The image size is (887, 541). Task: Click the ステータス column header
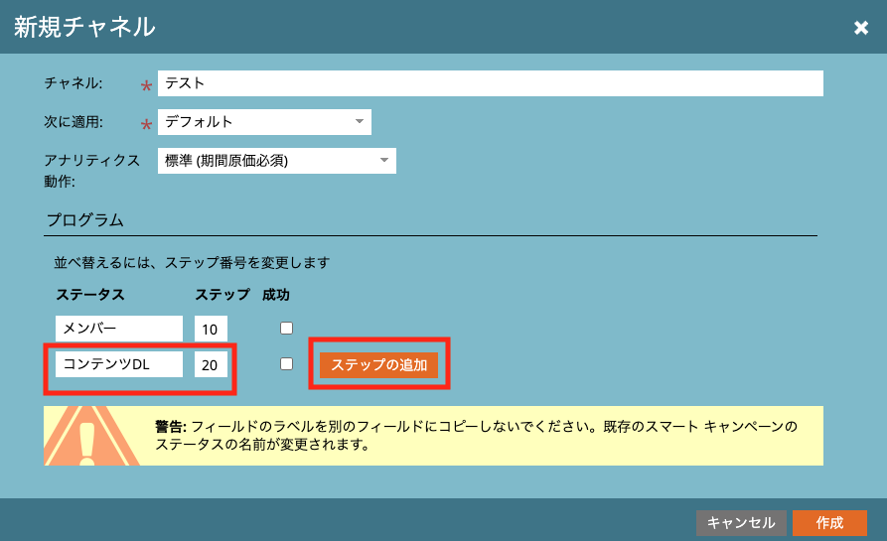[90, 295]
